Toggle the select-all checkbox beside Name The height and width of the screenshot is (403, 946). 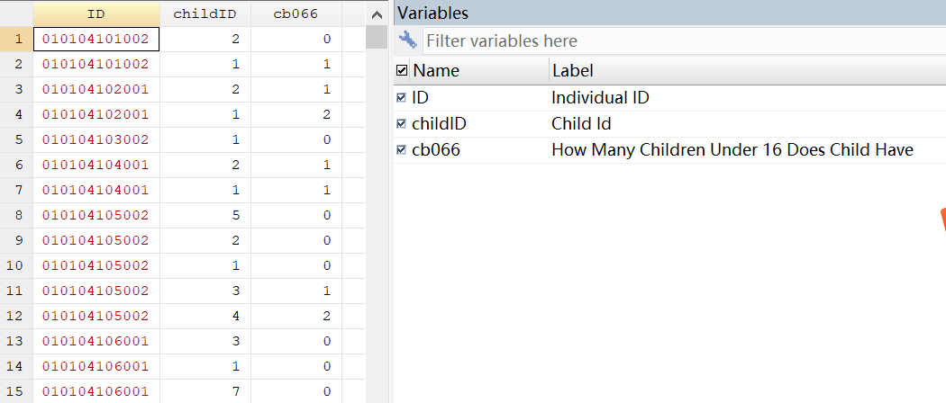[402, 71]
